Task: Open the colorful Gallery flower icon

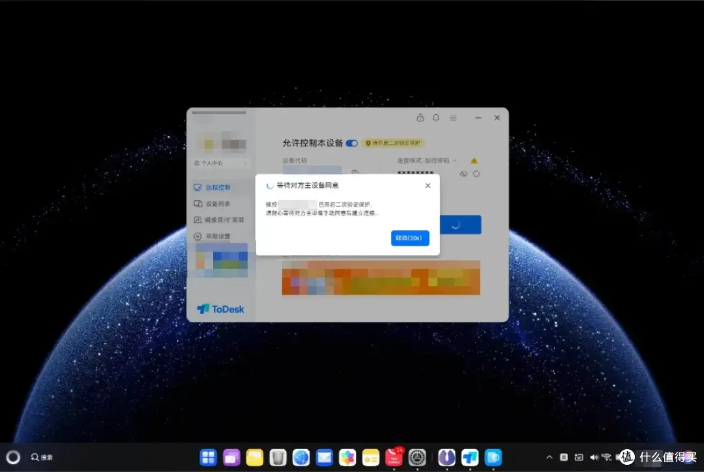Action: pyautogui.click(x=347, y=458)
